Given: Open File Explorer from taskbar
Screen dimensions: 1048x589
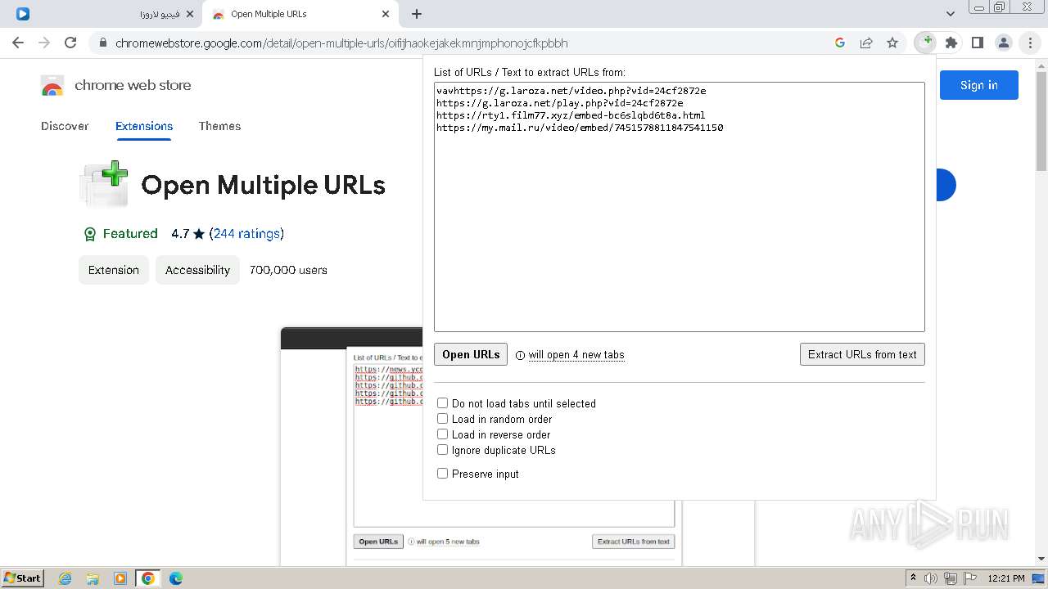Looking at the screenshot, I should tap(93, 578).
